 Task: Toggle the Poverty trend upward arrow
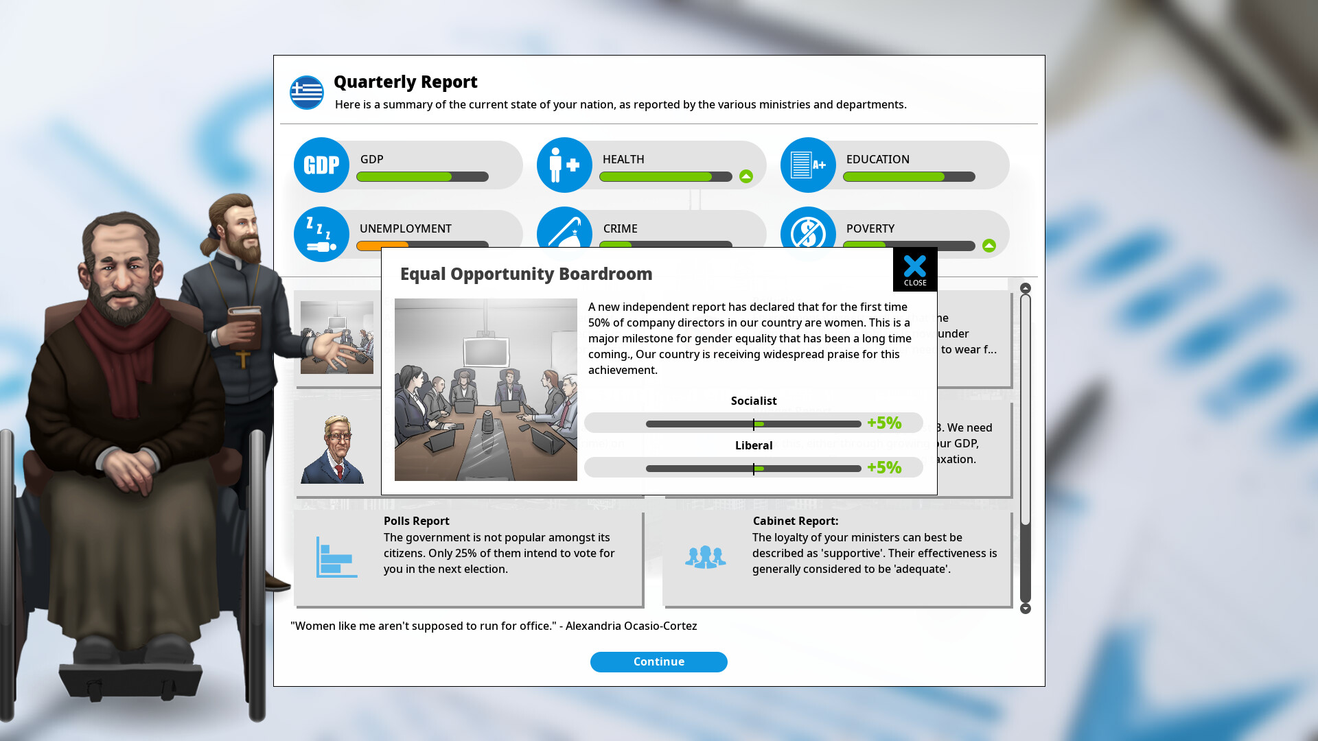989,245
